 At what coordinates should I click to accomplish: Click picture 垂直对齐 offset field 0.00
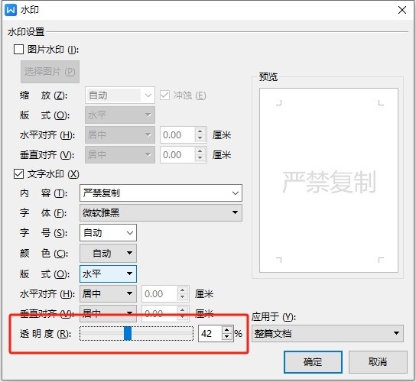(x=177, y=155)
